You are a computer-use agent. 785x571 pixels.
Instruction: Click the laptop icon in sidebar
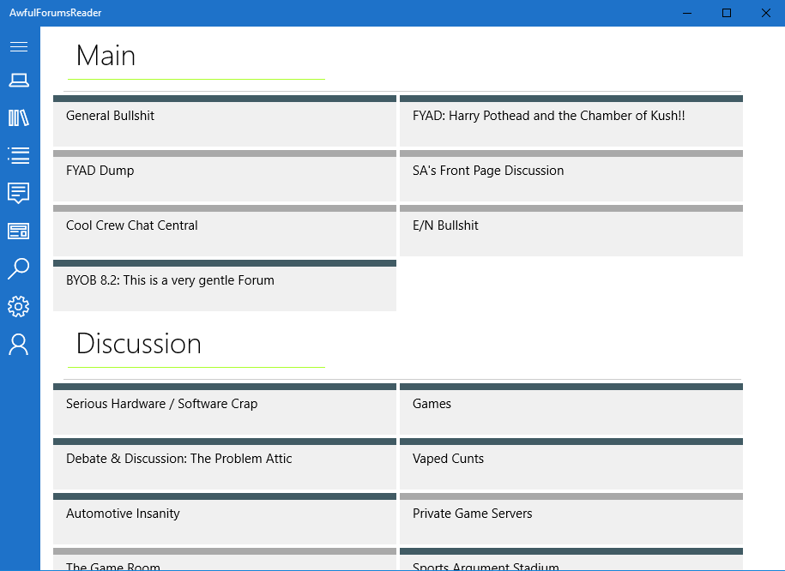pyautogui.click(x=19, y=81)
